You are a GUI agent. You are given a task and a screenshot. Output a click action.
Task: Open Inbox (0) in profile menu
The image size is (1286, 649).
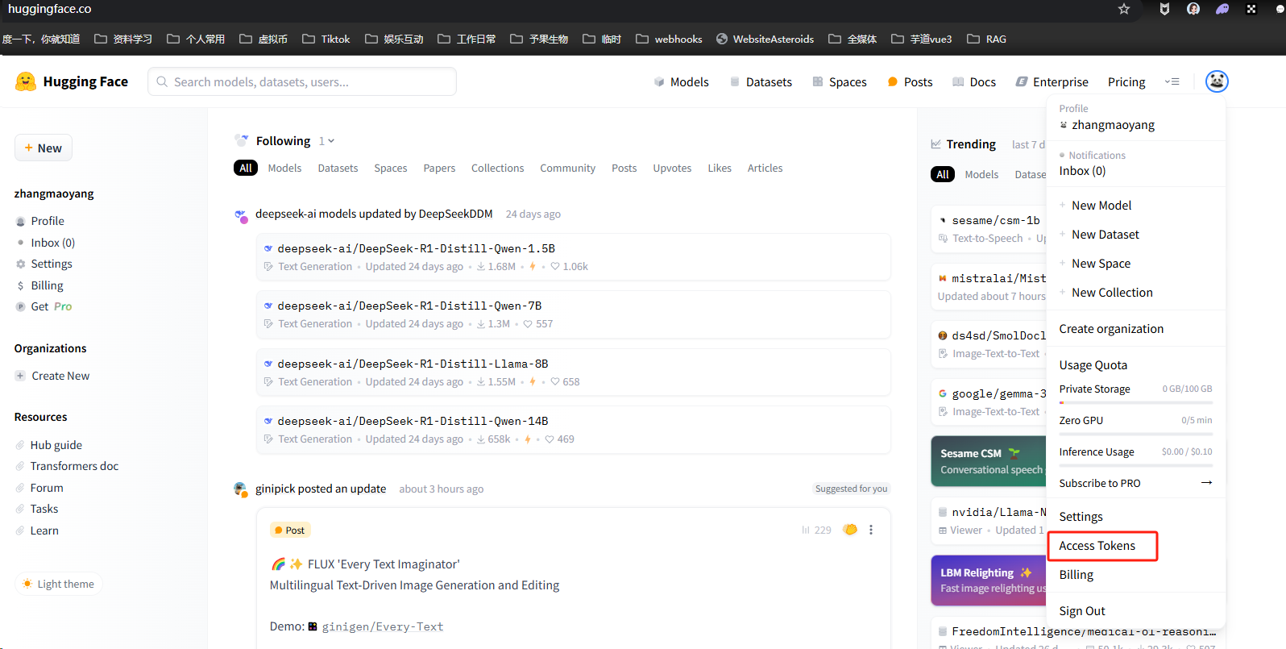[x=1082, y=171]
